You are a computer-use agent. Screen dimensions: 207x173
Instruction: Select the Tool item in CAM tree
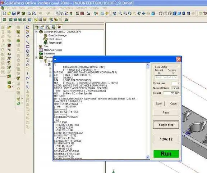tap(46, 46)
